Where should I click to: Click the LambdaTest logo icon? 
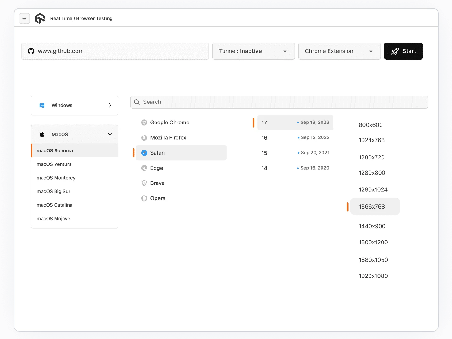(40, 18)
